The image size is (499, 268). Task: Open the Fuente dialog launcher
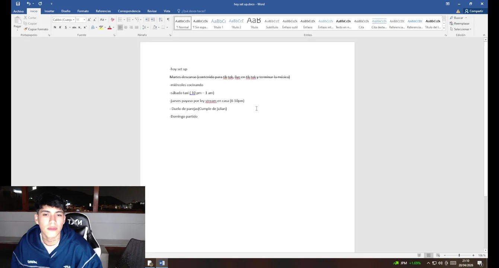(x=114, y=35)
